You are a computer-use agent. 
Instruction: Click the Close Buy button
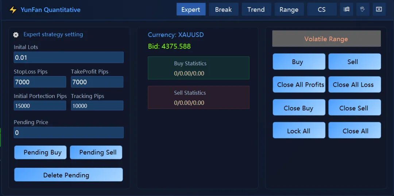point(299,107)
